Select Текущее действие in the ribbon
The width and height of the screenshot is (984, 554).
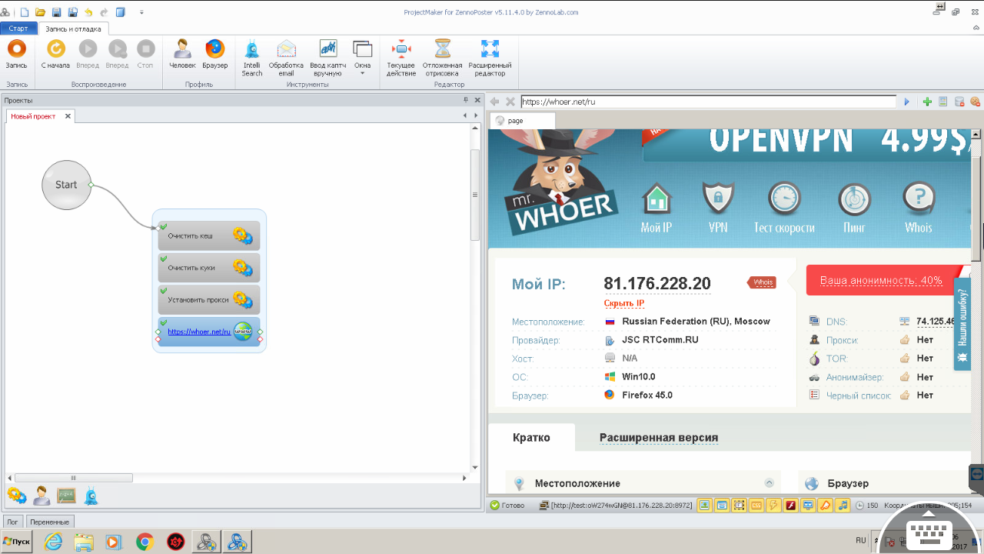[401, 58]
